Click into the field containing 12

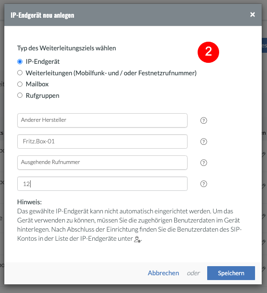(102, 184)
